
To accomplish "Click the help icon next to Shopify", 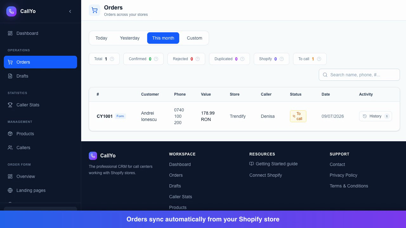I will (282, 59).
